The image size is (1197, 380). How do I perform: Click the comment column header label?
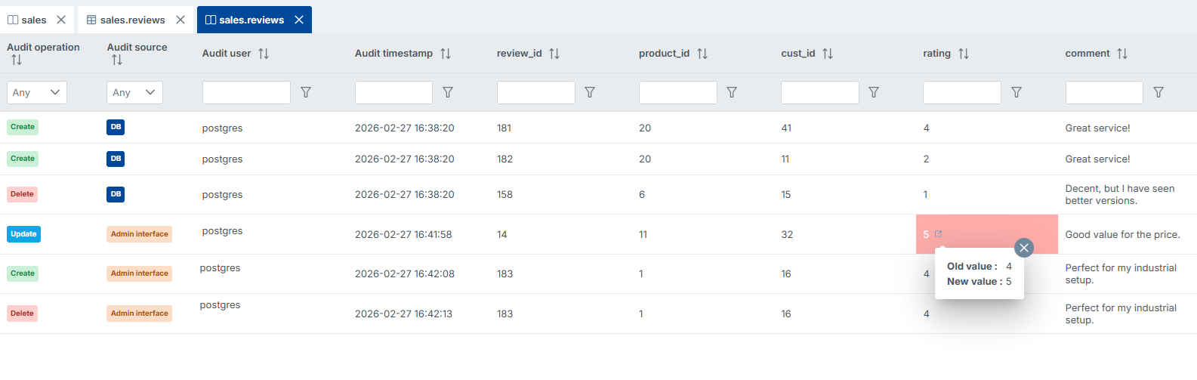[1087, 53]
